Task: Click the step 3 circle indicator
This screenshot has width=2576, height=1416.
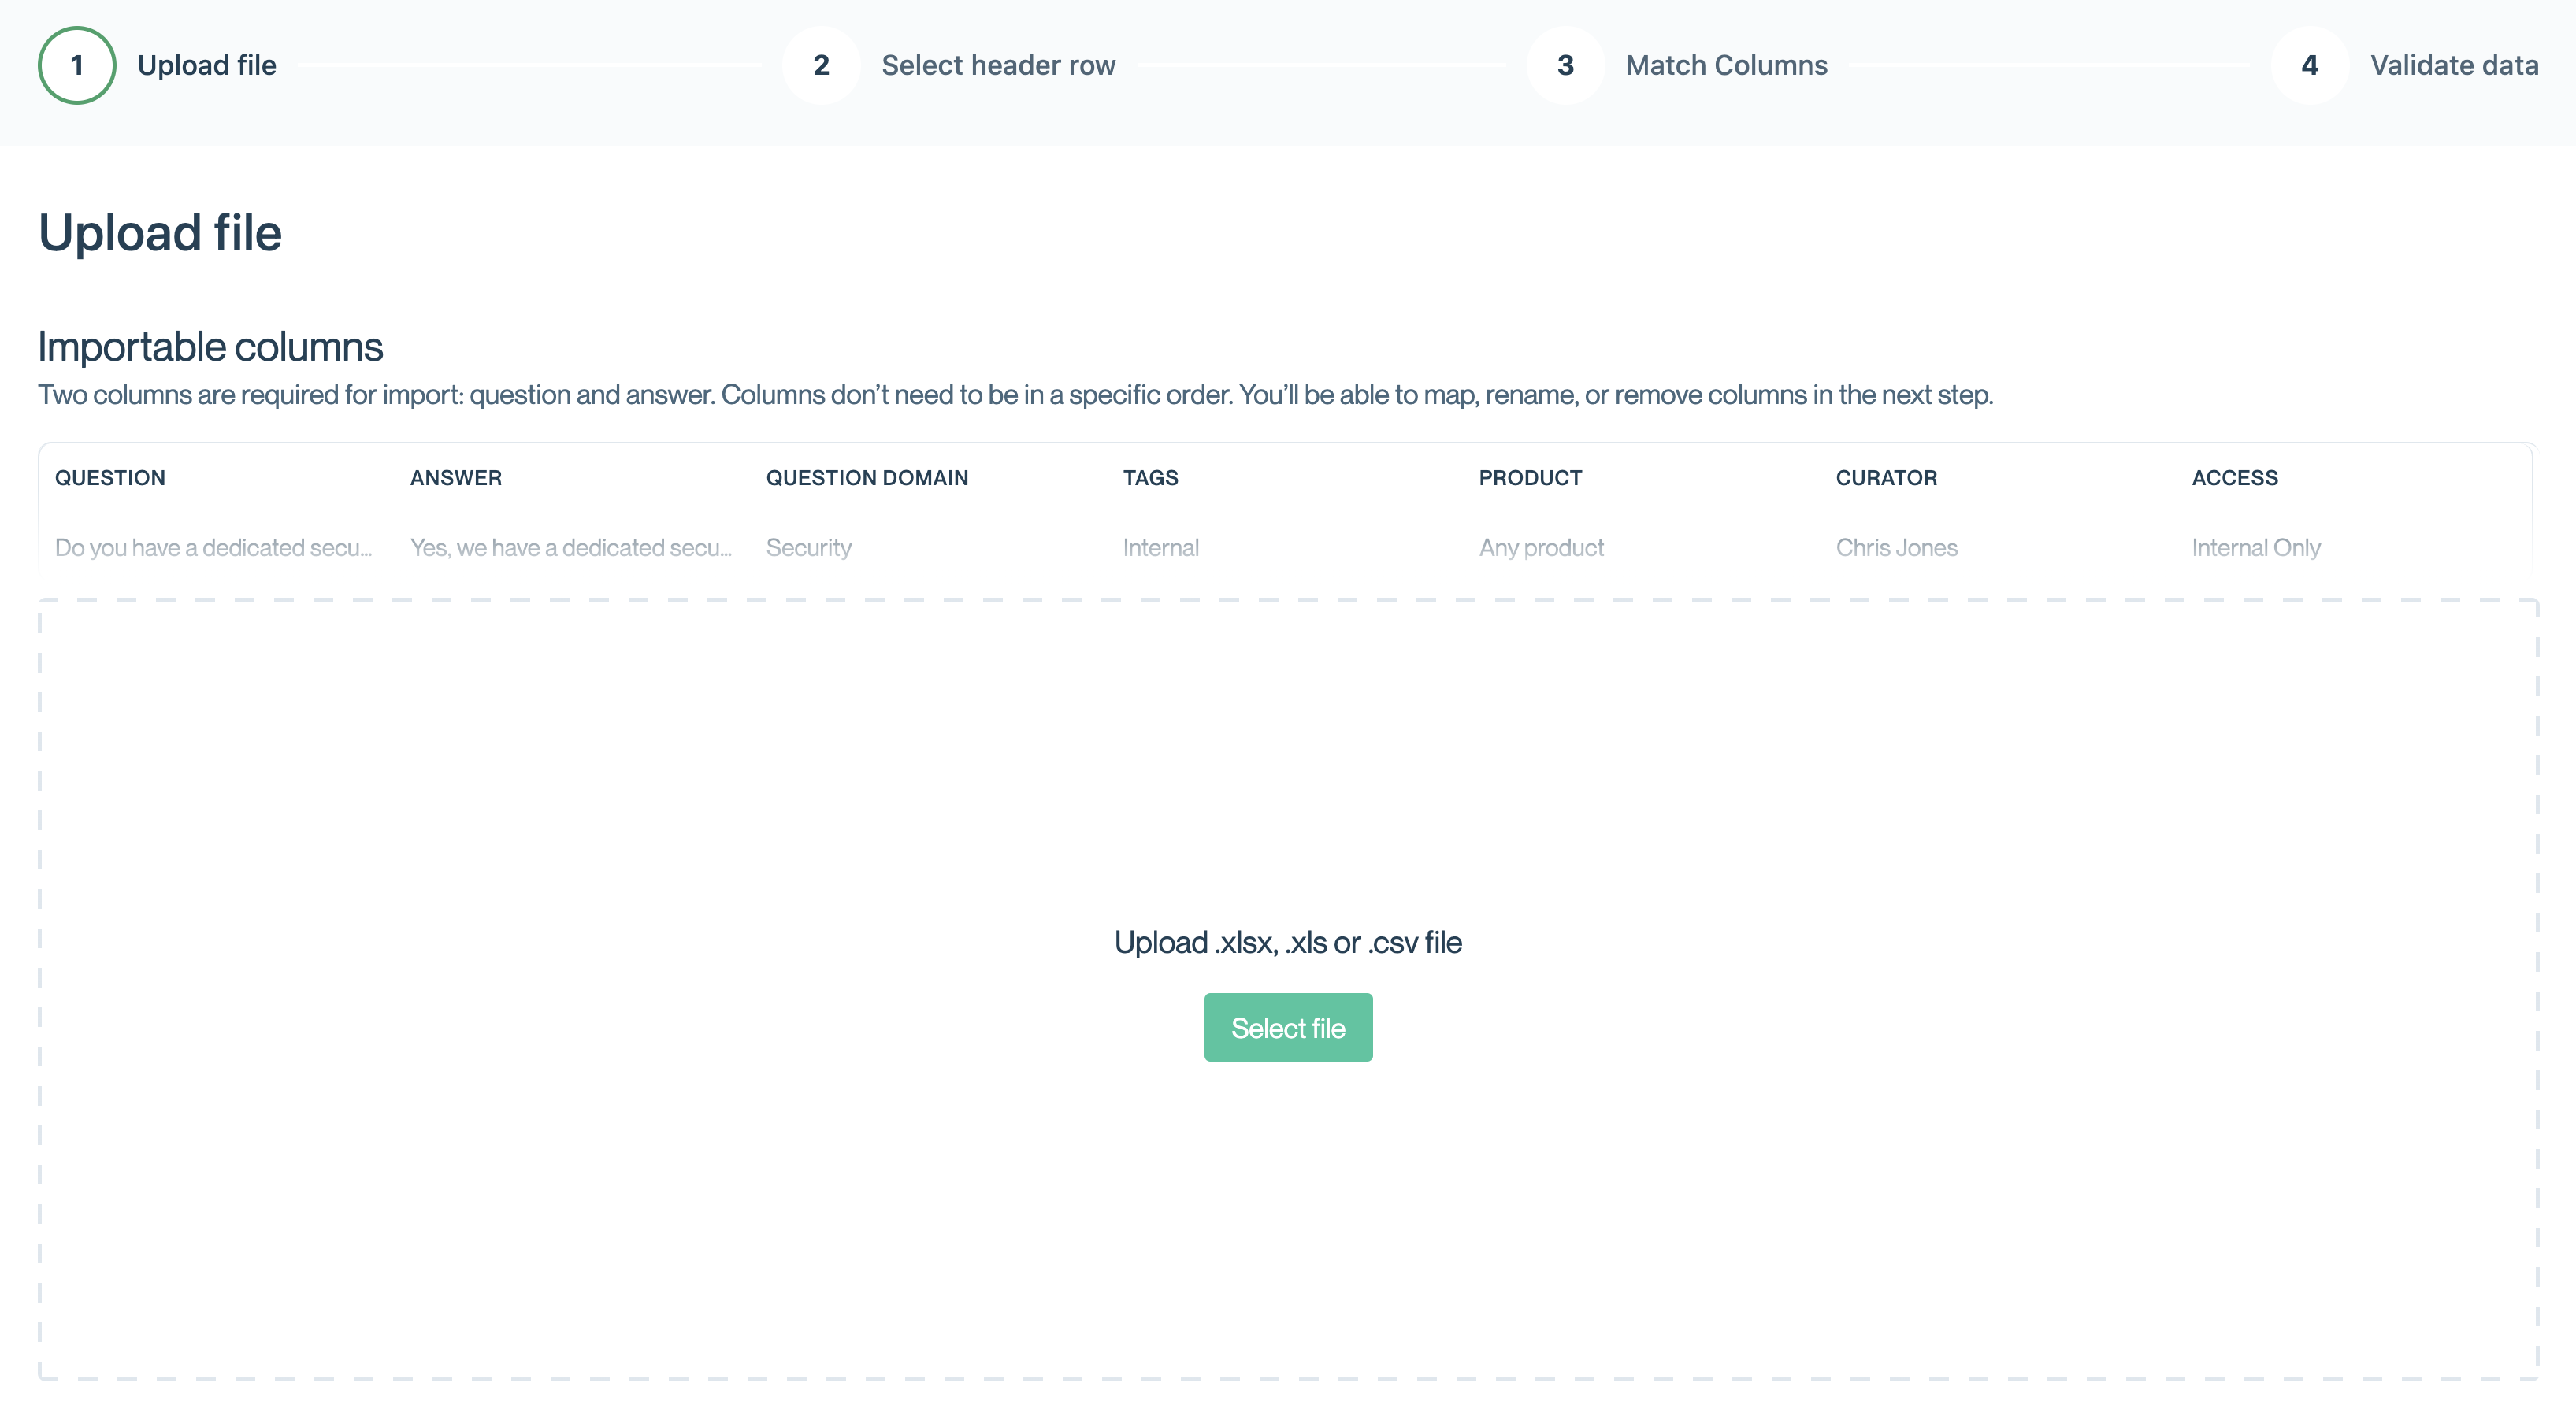Action: [1565, 65]
